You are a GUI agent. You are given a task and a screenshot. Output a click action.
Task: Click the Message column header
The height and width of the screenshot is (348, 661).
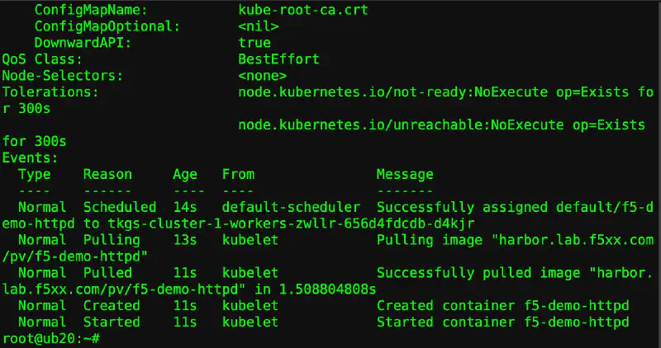tap(405, 174)
